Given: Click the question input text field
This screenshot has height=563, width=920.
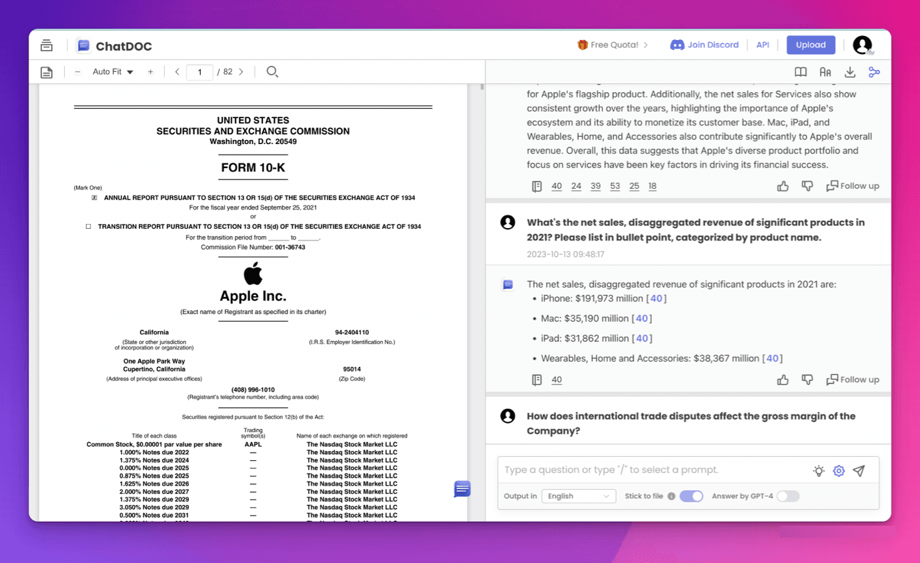Looking at the screenshot, I should (654, 470).
